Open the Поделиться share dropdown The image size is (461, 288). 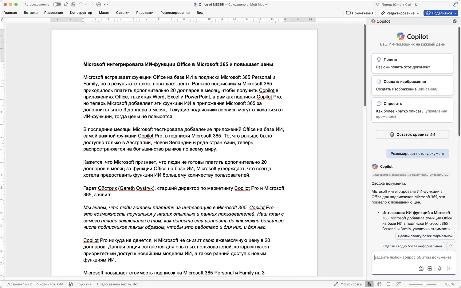pos(441,13)
